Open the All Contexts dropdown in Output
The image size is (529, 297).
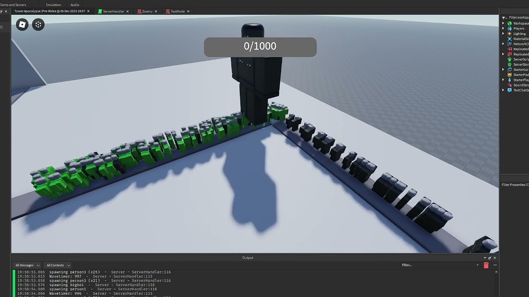click(57, 265)
